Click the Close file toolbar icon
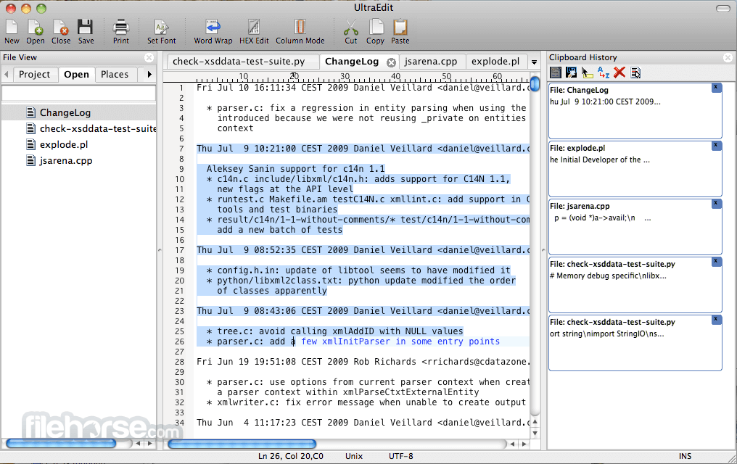 61,31
